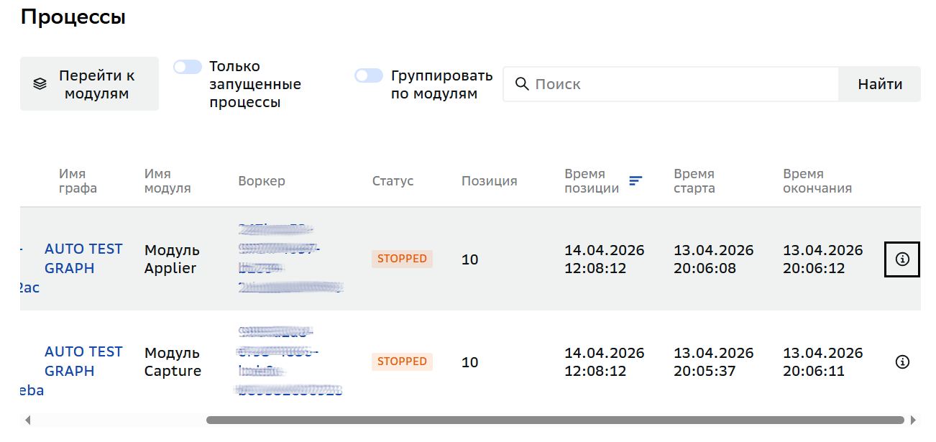This screenshot has height=442, width=936.
Task: Click the magnifier icon in the search field
Action: [522, 84]
